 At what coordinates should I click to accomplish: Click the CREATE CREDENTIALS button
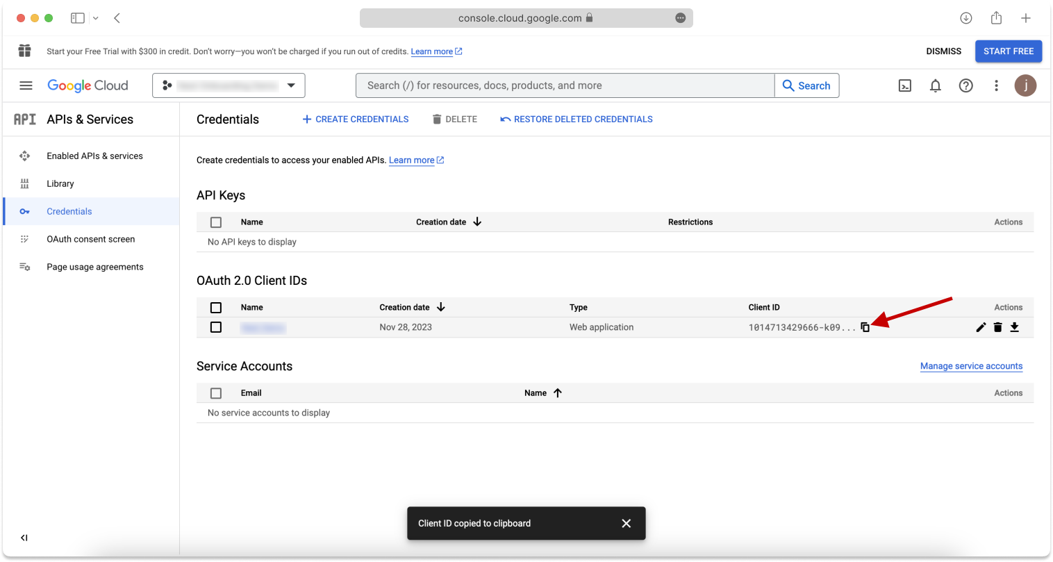tap(355, 119)
